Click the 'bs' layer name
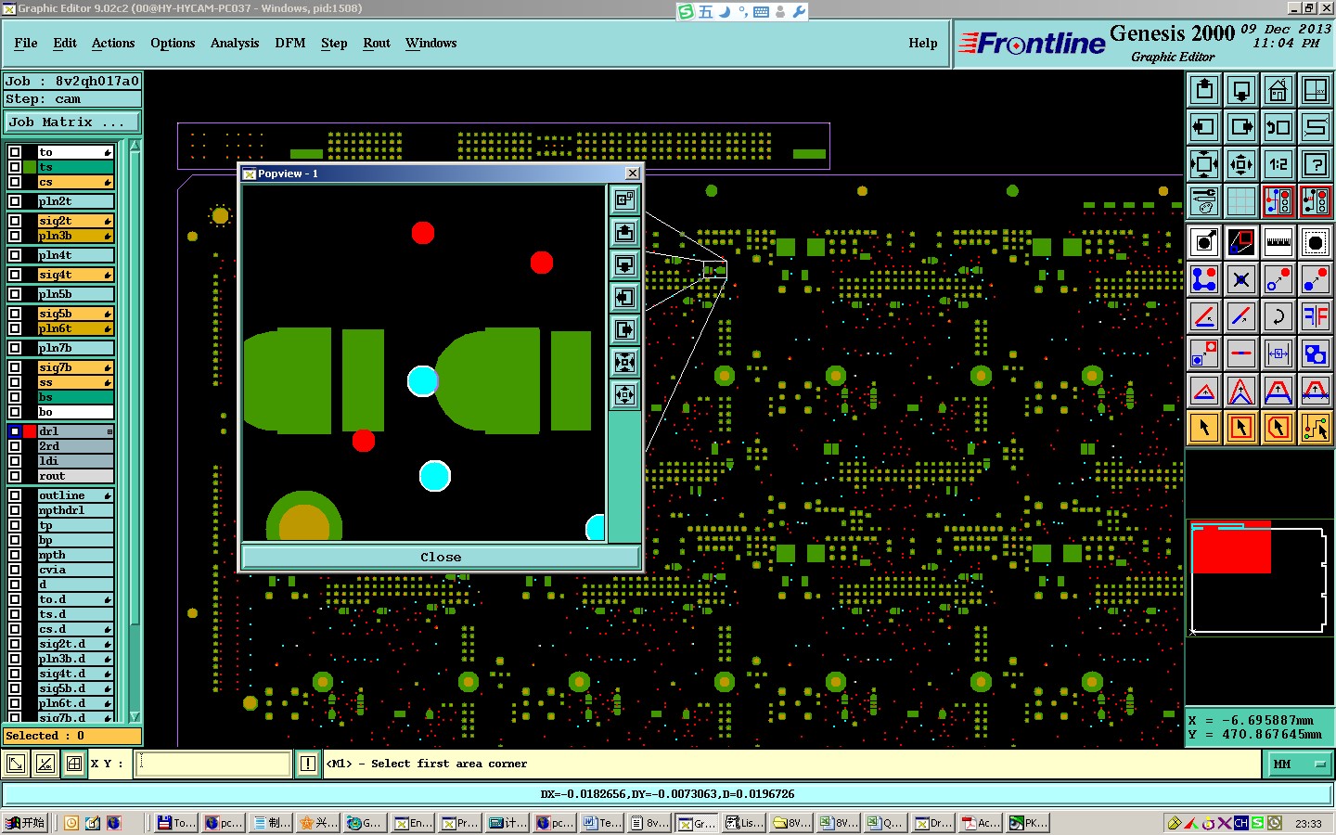This screenshot has height=835, width=1336. click(x=75, y=397)
